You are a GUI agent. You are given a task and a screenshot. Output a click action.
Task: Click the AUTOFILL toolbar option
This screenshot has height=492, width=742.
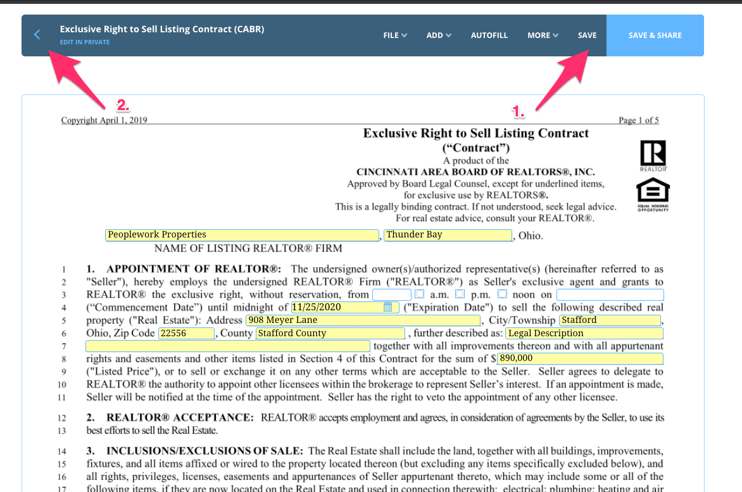(x=489, y=35)
